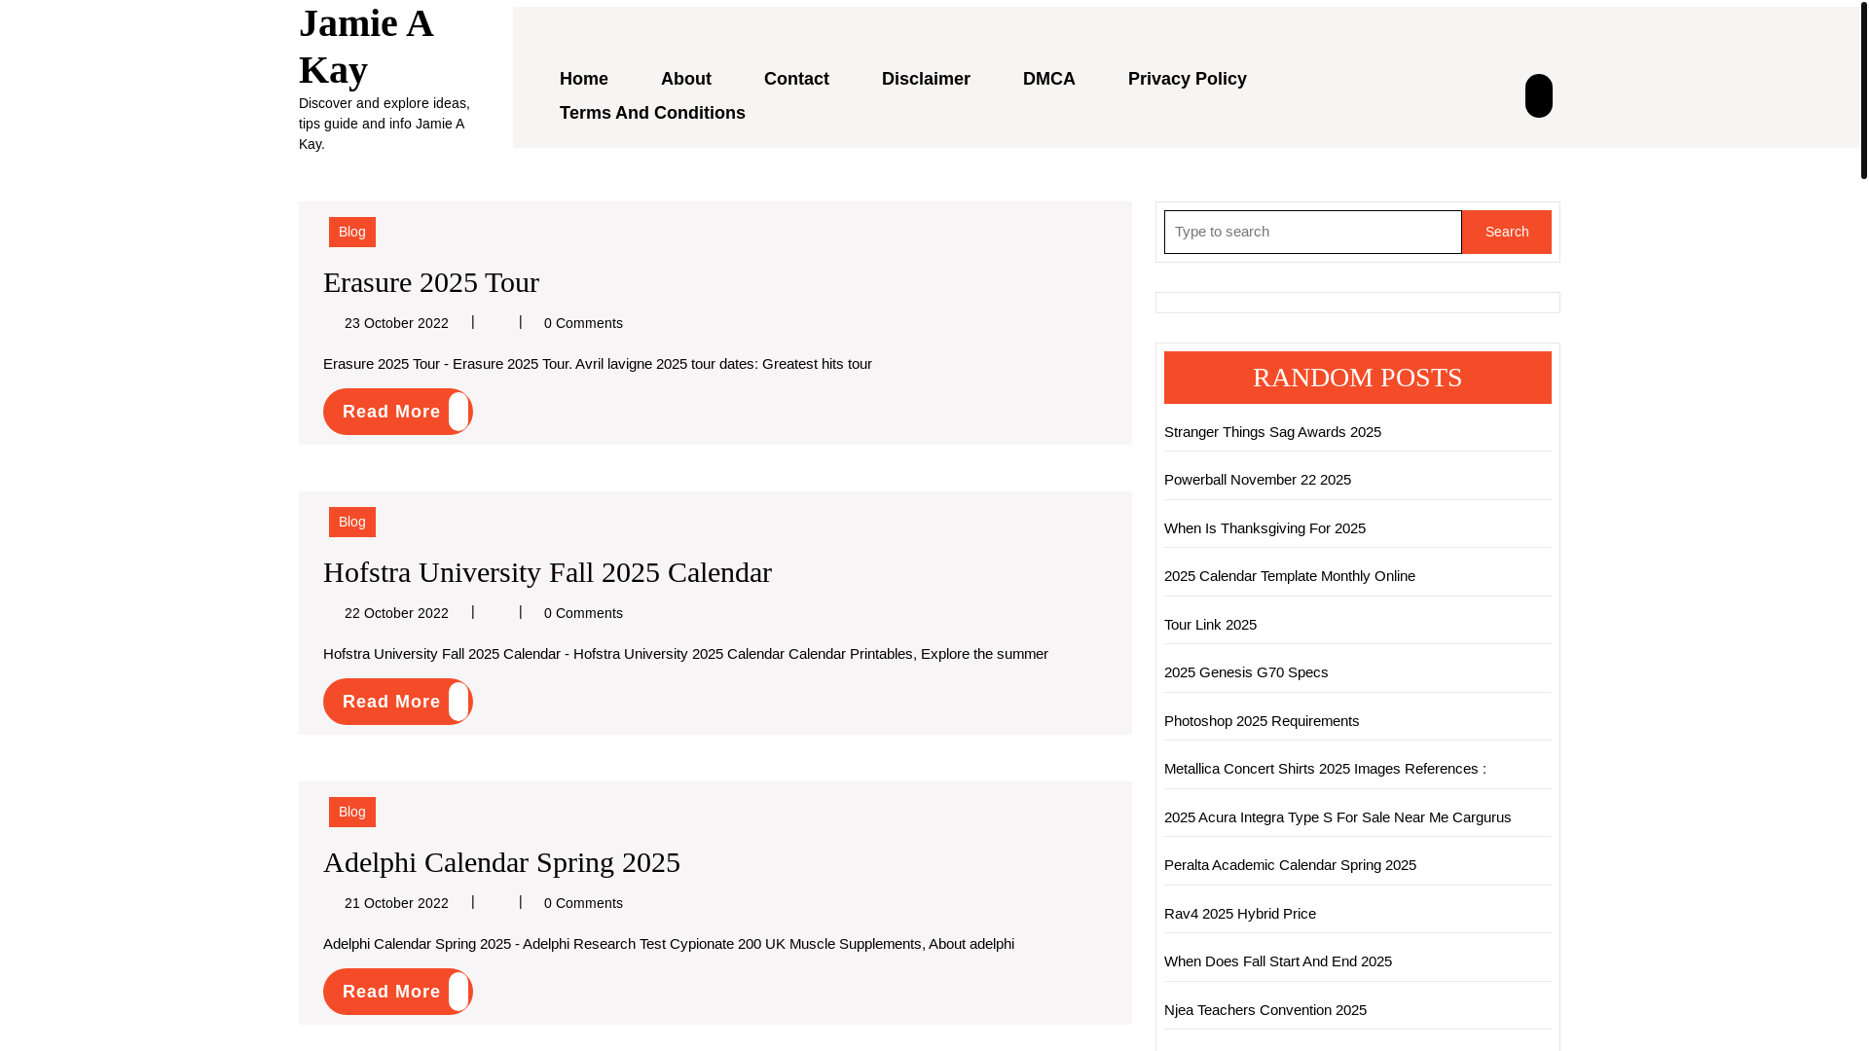Open 0 Comments on Hofstra post
This screenshot has width=1869, height=1051.
point(583,613)
